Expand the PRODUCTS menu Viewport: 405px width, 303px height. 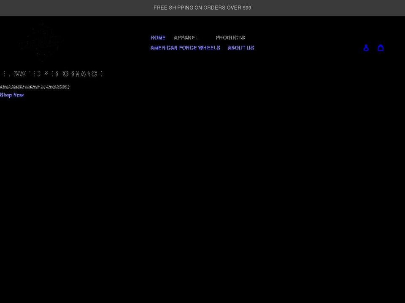point(230,37)
